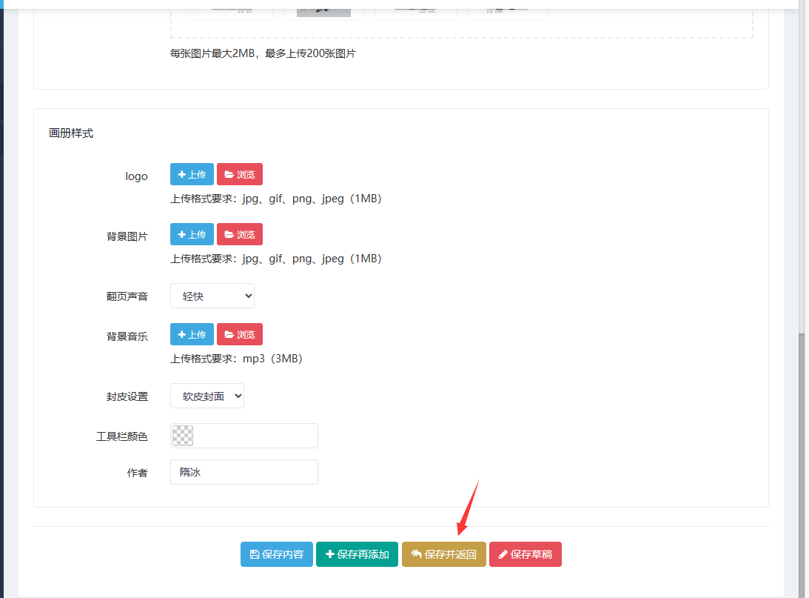Browse files for 背景图片
Screen dimensions: 809x598
(240, 234)
